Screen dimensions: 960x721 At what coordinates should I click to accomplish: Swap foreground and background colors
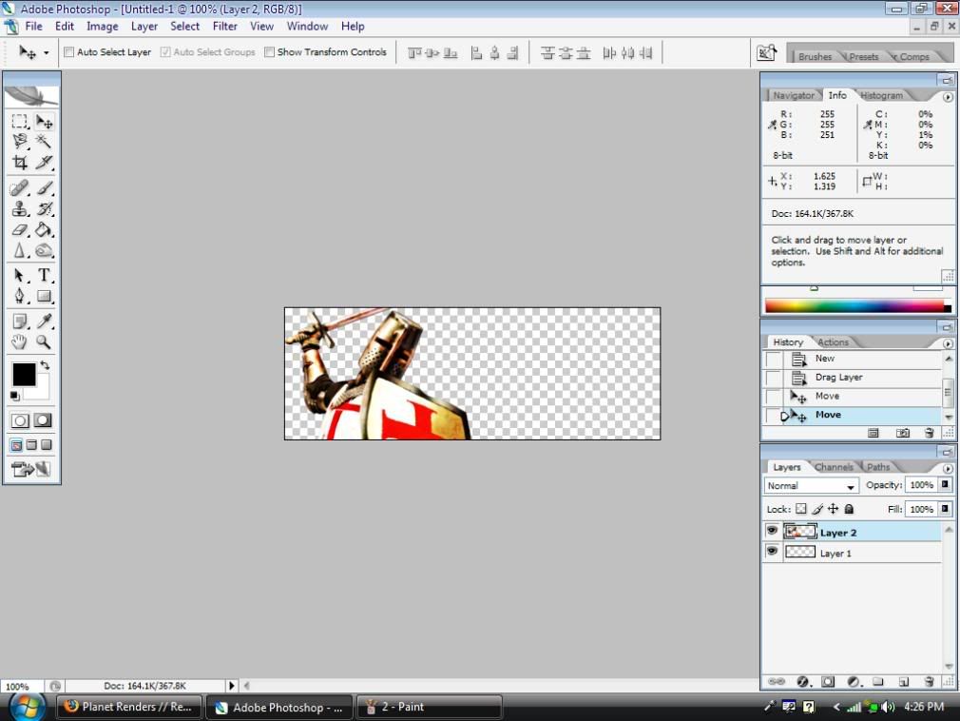click(x=45, y=365)
